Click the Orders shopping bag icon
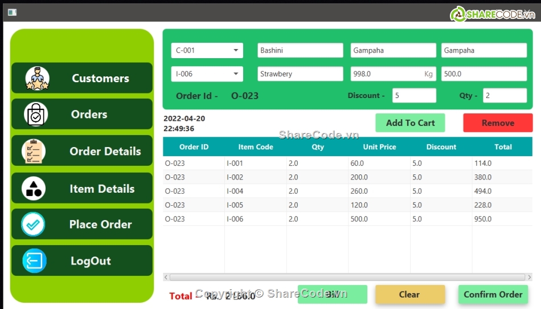 (36, 115)
